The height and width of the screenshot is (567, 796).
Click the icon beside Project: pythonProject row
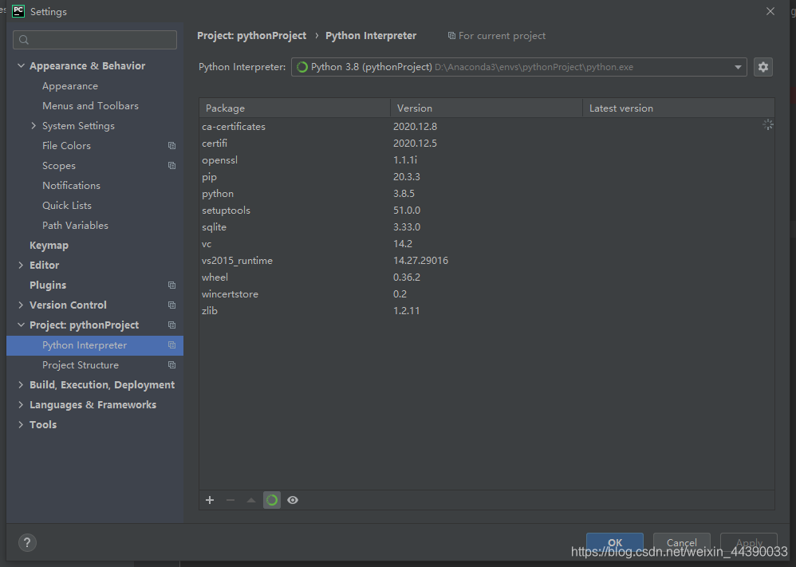point(172,325)
